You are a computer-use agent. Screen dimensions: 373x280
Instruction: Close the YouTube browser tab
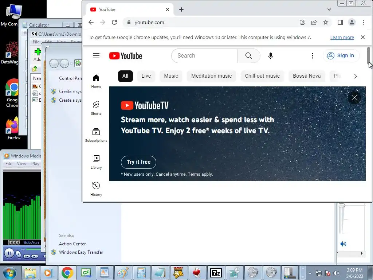168,9
